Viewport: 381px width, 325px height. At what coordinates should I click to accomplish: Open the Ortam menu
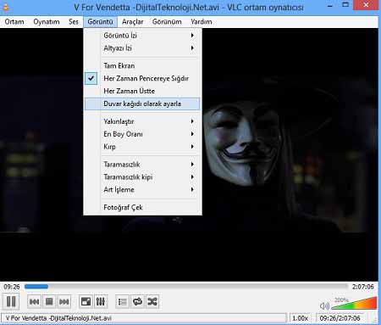[14, 22]
